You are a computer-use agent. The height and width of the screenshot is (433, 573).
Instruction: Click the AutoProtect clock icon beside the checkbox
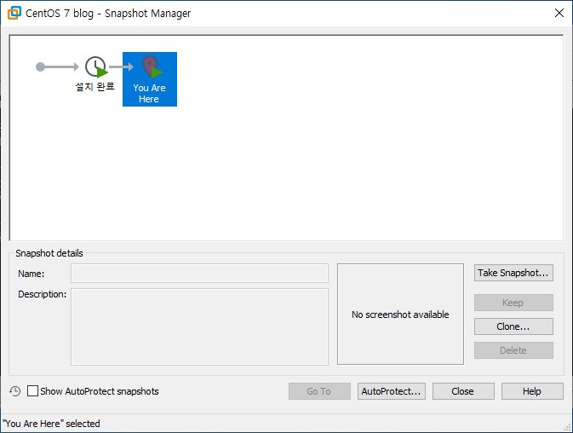15,391
